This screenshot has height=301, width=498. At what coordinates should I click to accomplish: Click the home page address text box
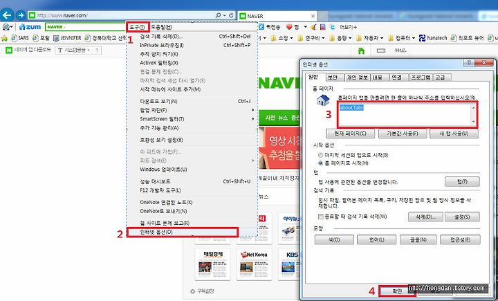tap(407, 115)
